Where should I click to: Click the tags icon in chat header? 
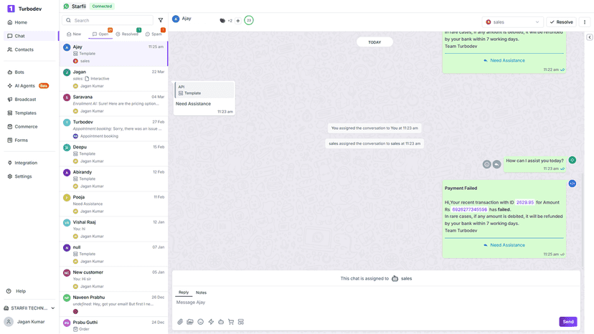(x=222, y=21)
